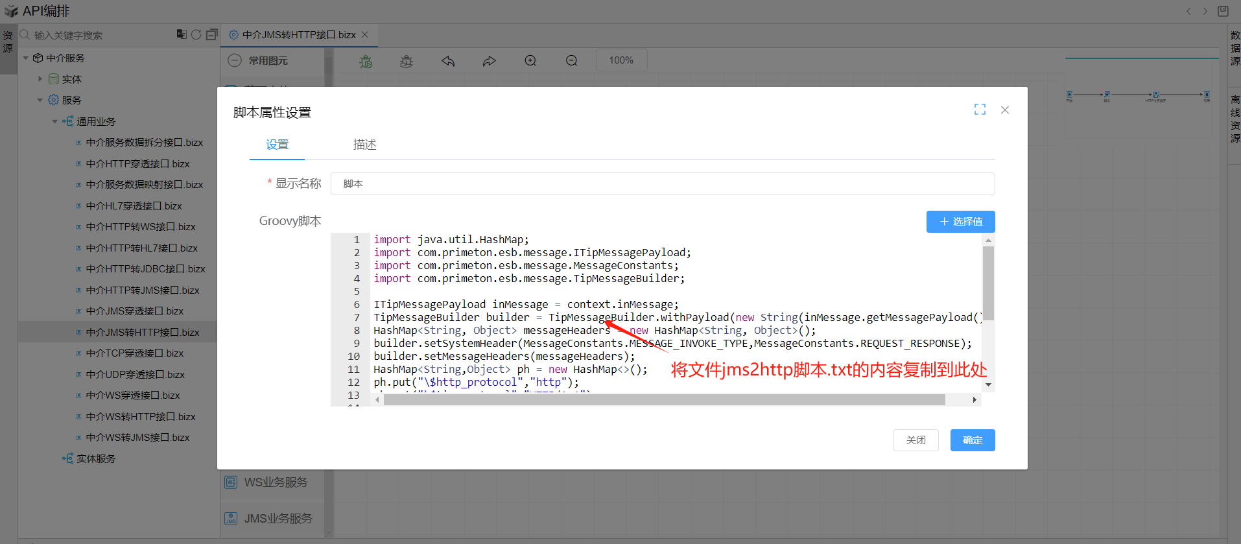Click the 显示名称 input field
The image size is (1241, 544).
pyautogui.click(x=662, y=183)
